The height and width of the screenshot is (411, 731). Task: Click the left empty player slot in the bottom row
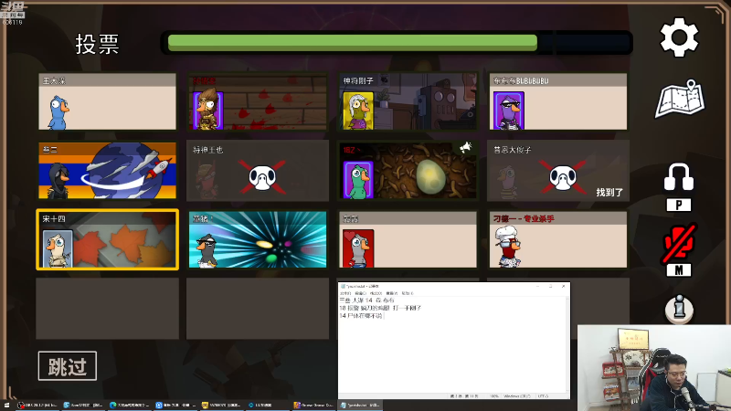coord(107,309)
